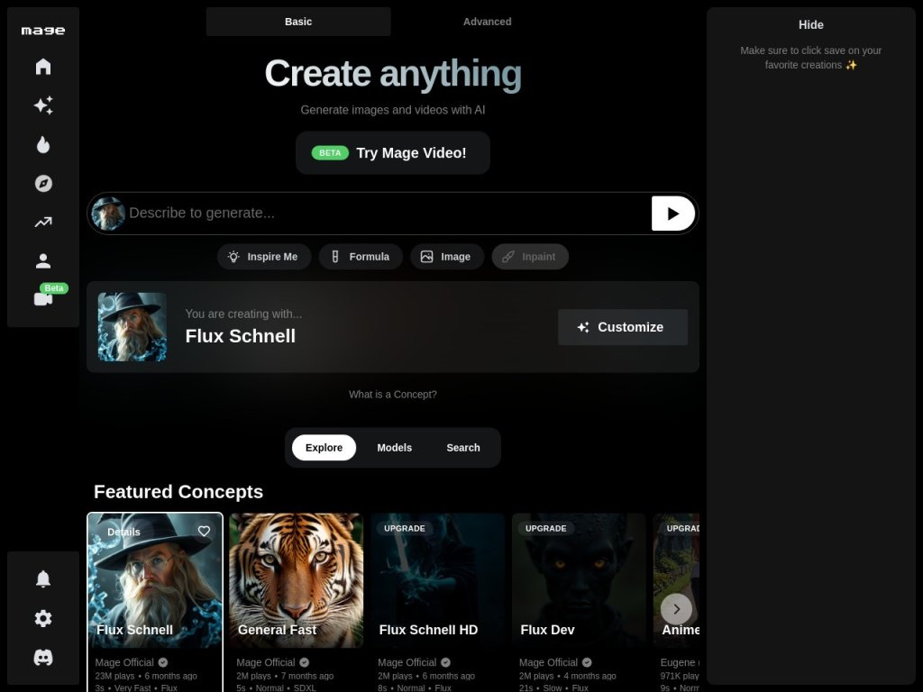This screenshot has height=692, width=923.
Task: Open the Beta video camera icon
Action: [x=43, y=298]
